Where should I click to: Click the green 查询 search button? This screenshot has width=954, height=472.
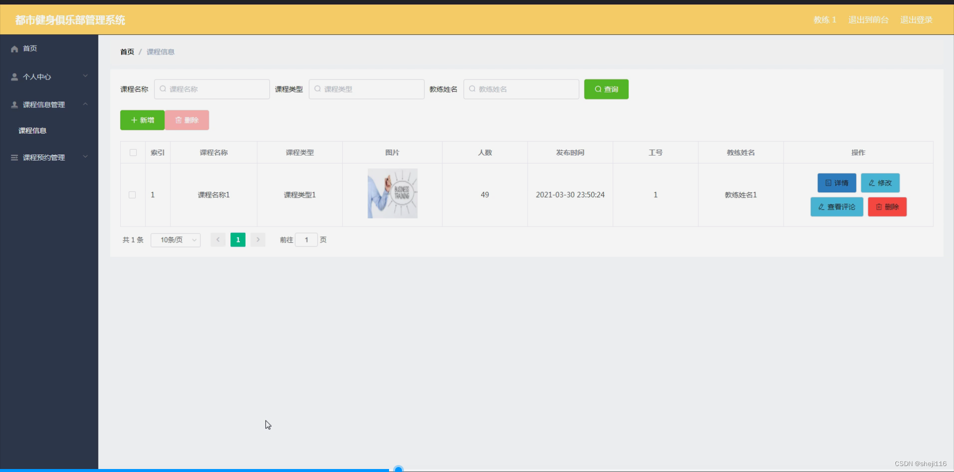606,89
